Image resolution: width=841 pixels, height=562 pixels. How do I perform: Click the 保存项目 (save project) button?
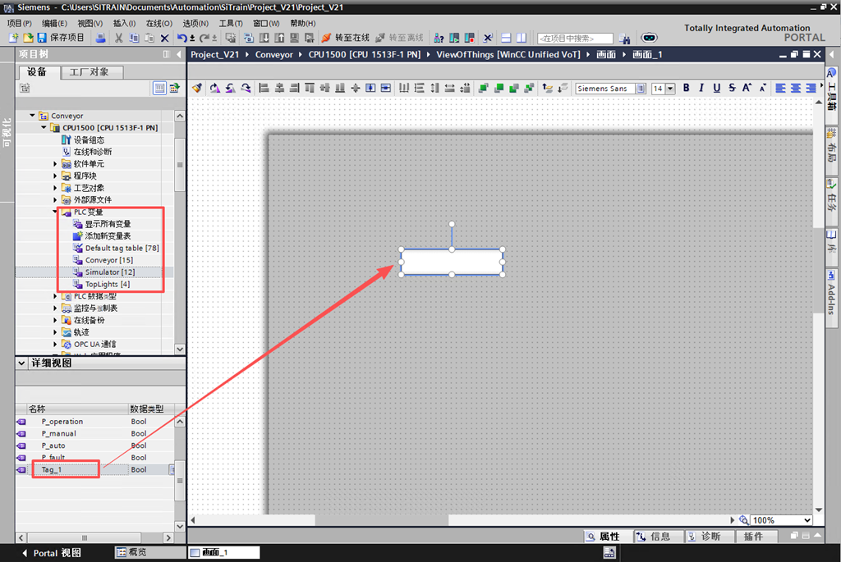click(62, 38)
